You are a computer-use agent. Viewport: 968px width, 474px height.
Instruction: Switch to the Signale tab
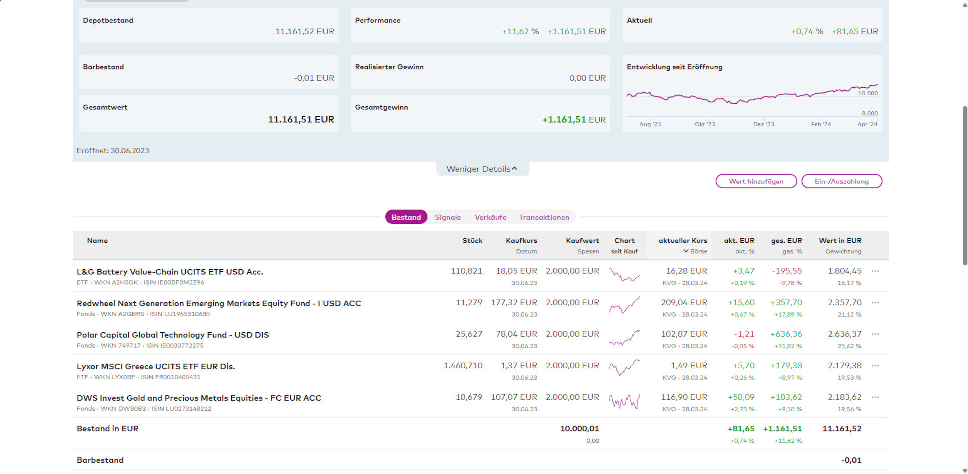pyautogui.click(x=448, y=217)
